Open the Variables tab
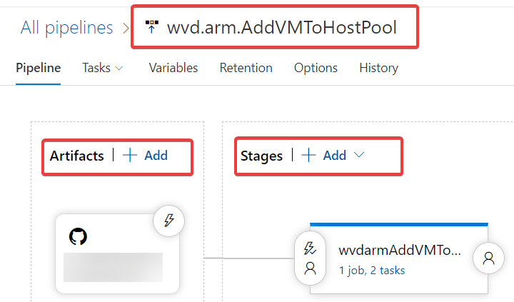Image resolution: width=514 pixels, height=302 pixels. [173, 68]
